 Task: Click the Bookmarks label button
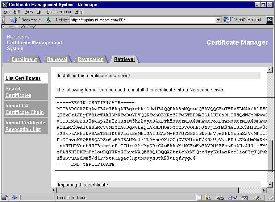point(31,20)
